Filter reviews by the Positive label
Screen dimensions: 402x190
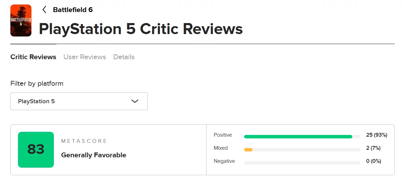point(223,135)
